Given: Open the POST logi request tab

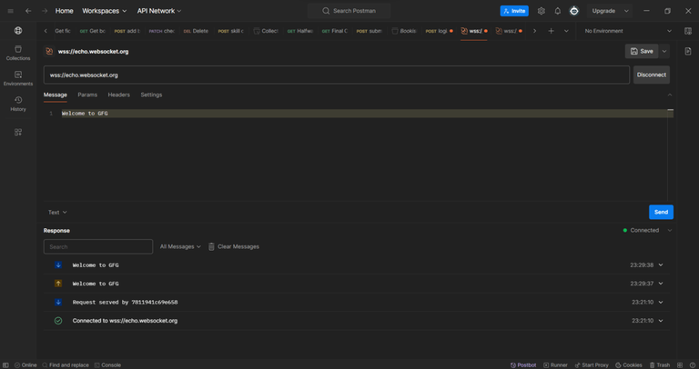Looking at the screenshot, I should [x=439, y=31].
